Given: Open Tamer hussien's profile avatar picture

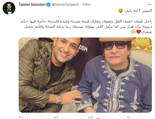Looking at the screenshot, I should (9, 8).
